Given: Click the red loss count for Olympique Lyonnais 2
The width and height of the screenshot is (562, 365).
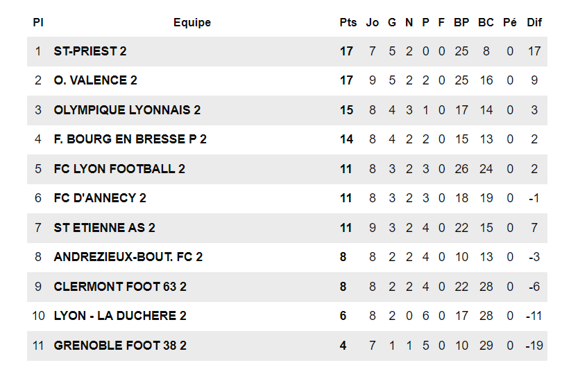Looking at the screenshot, I should [x=425, y=110].
